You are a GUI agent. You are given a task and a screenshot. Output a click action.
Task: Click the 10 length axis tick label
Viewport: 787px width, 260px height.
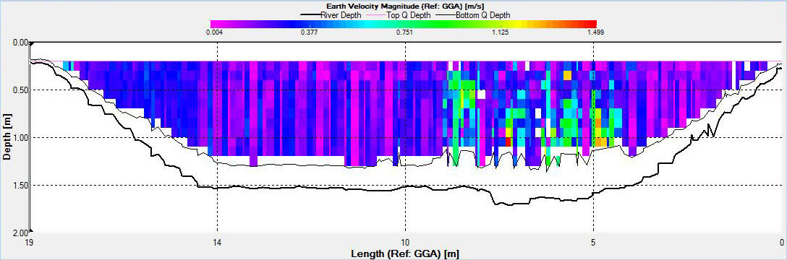pyautogui.click(x=405, y=243)
